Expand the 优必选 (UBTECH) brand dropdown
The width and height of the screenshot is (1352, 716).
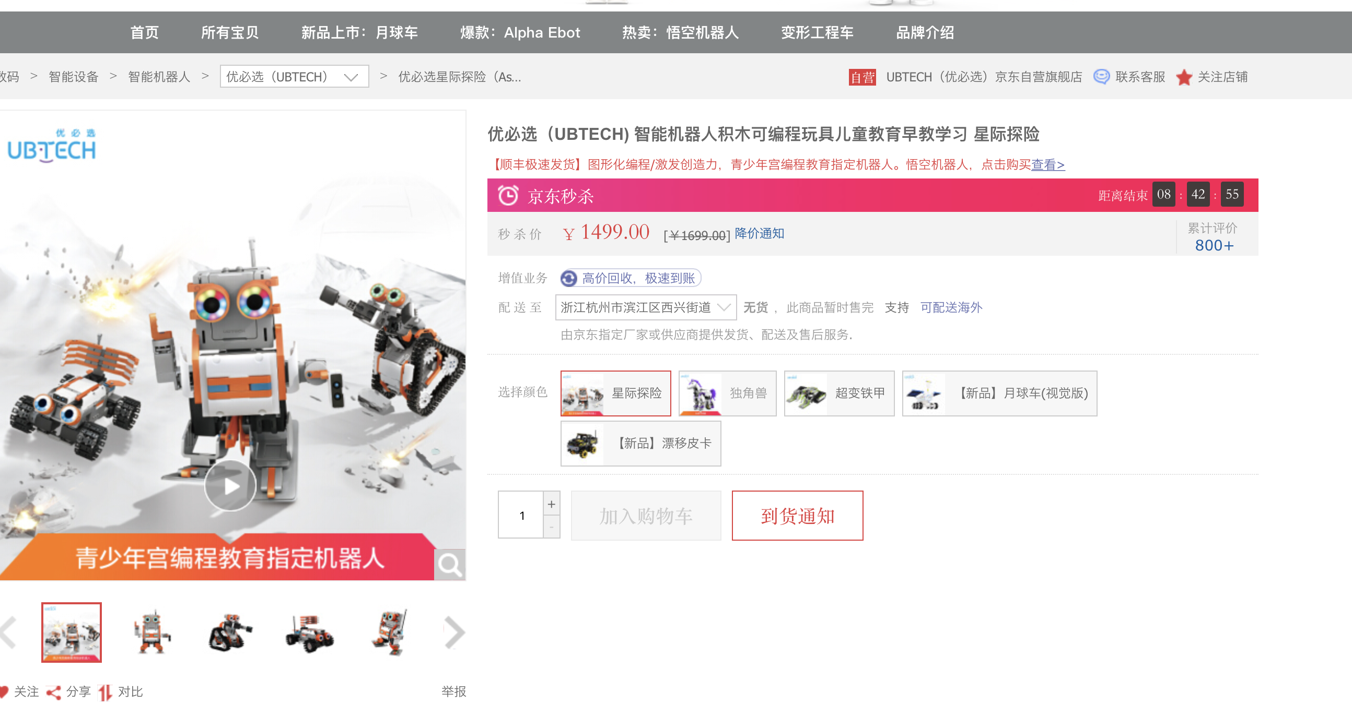click(295, 77)
